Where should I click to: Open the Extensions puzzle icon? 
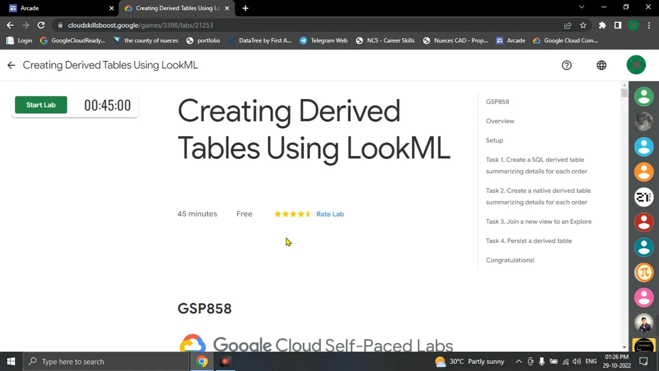coord(602,25)
